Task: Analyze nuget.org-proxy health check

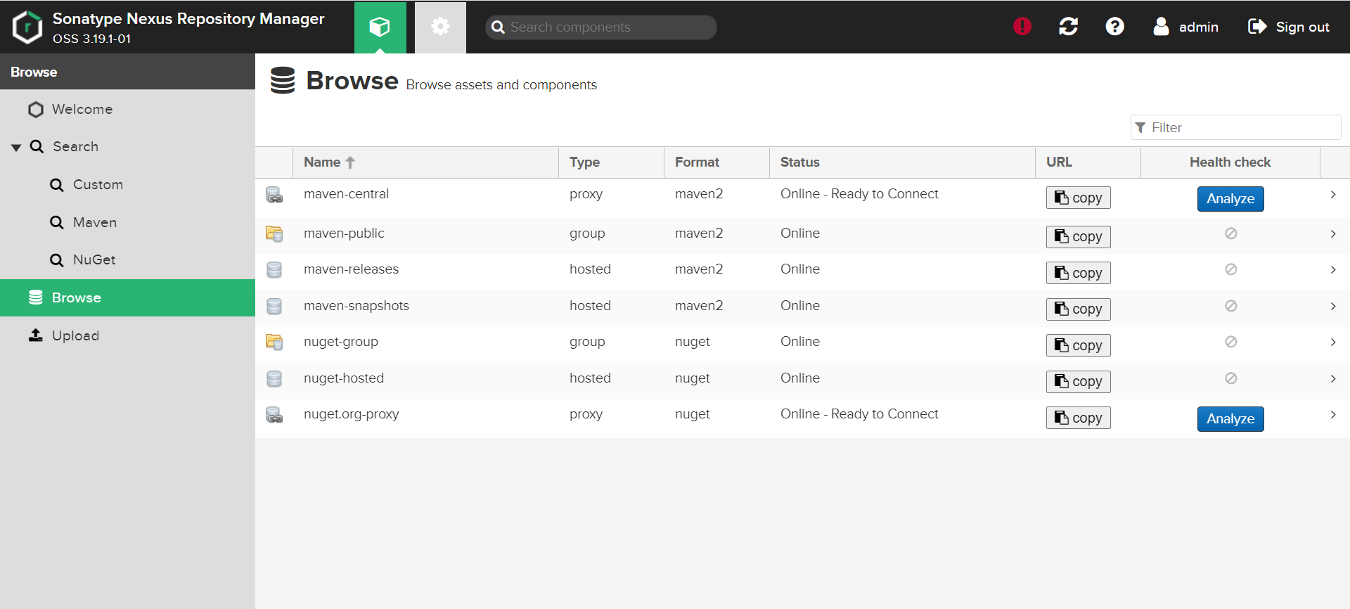Action: [1230, 419]
